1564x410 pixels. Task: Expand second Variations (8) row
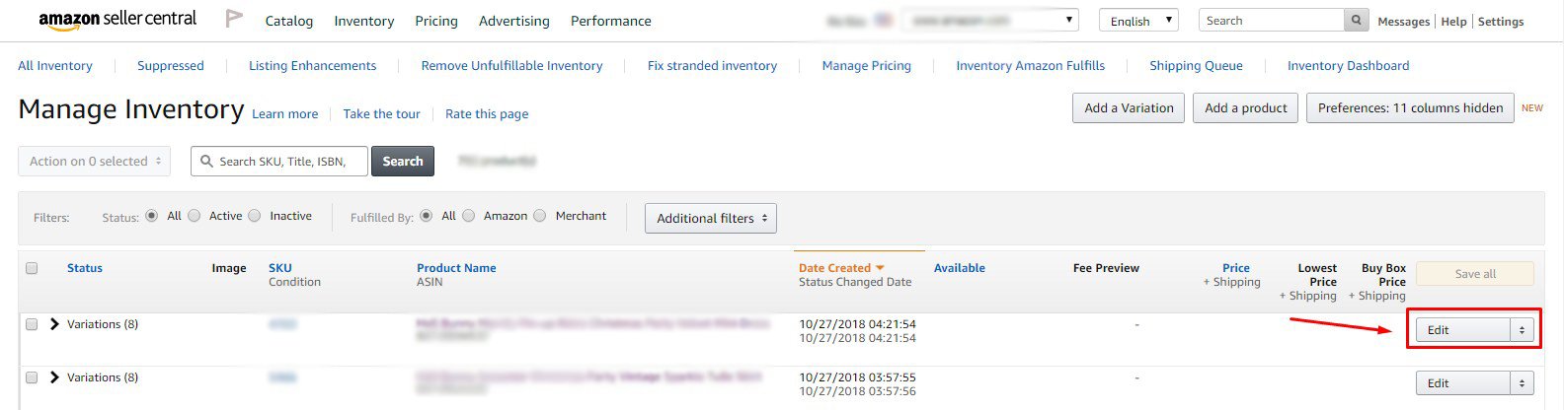[x=54, y=377]
